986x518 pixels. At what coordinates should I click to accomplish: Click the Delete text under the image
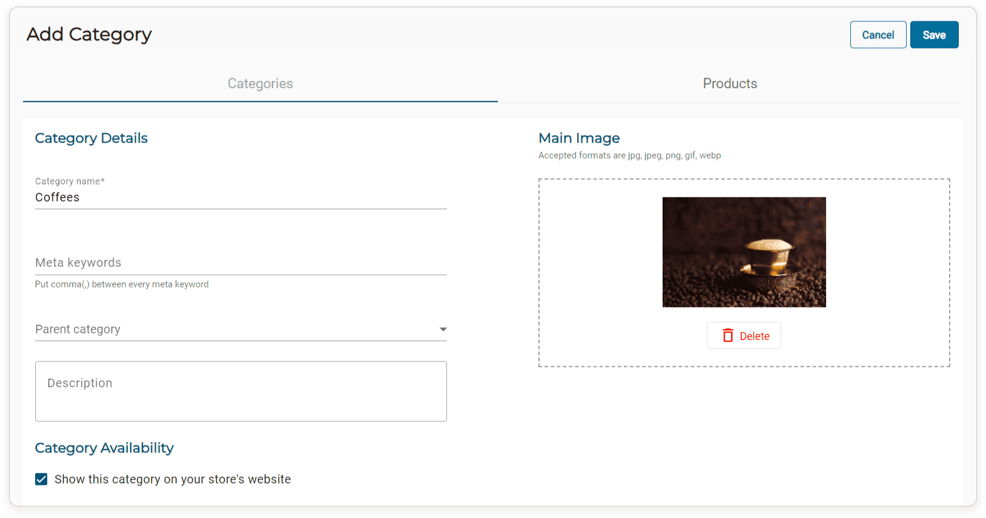pos(755,336)
